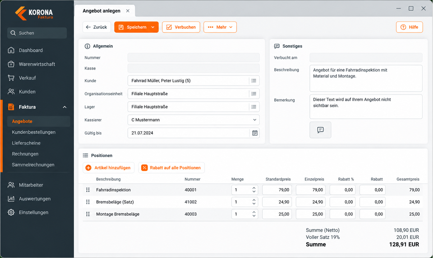The height and width of the screenshot is (258, 433).
Task: Open the calendar picker for Gültig bis
Action: 254,133
